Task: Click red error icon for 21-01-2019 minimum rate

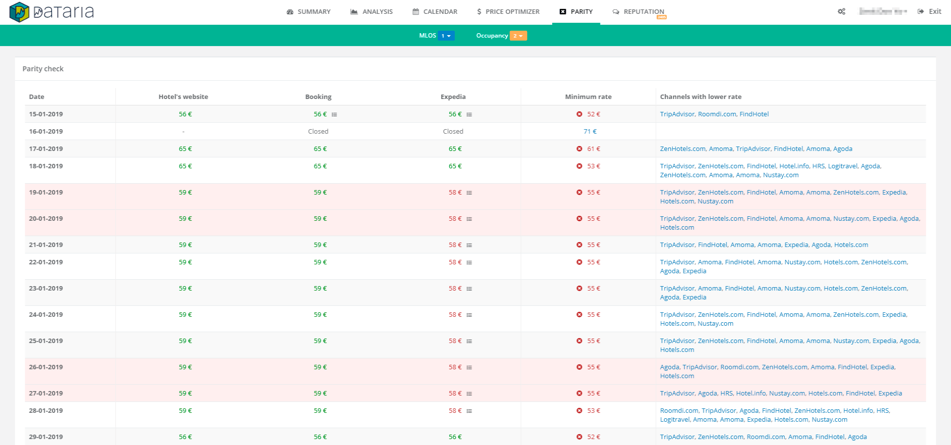Action: click(579, 245)
